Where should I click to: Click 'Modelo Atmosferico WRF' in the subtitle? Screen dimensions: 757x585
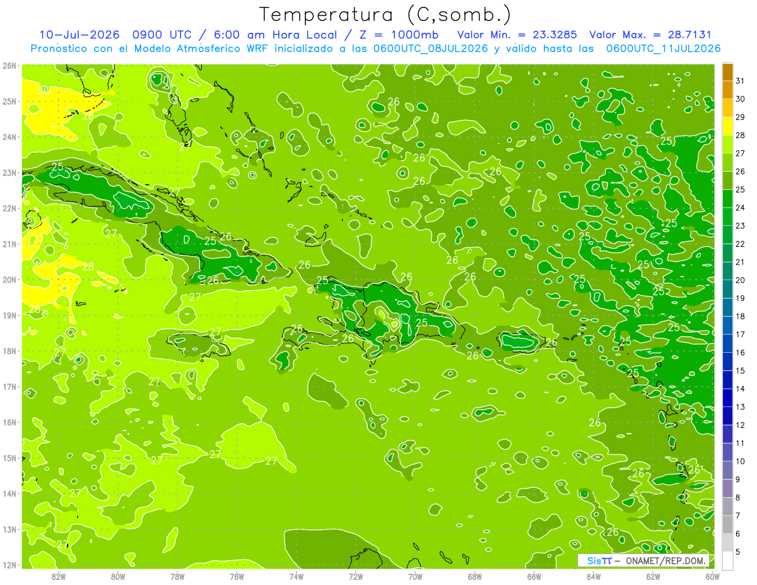point(202,48)
